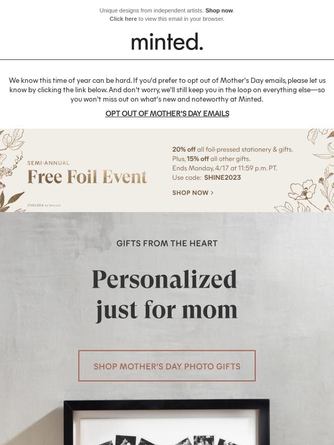The image size is (334, 445).
Task: Click the gold floral illustration at left
Action: click(x=12, y=170)
